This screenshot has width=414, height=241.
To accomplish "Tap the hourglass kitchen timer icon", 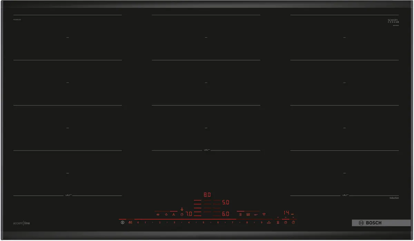I will click(278, 223).
